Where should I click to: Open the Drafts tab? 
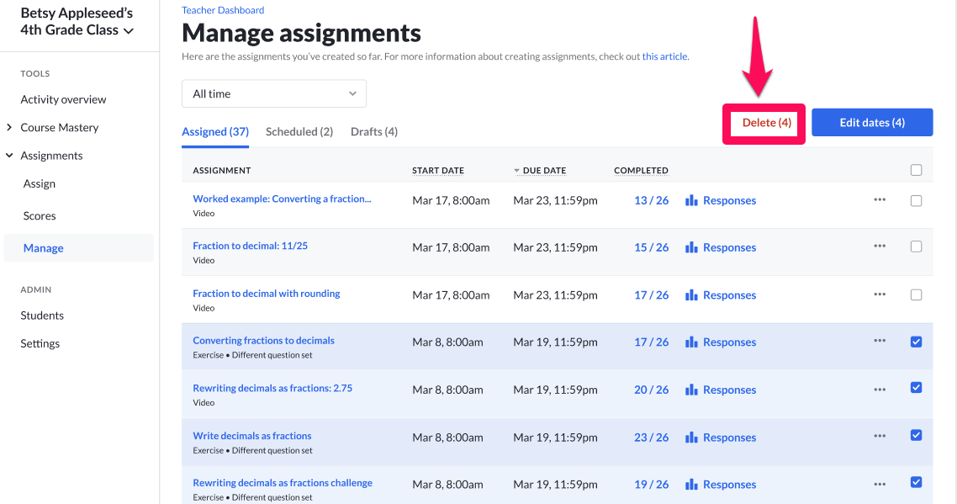click(x=373, y=131)
